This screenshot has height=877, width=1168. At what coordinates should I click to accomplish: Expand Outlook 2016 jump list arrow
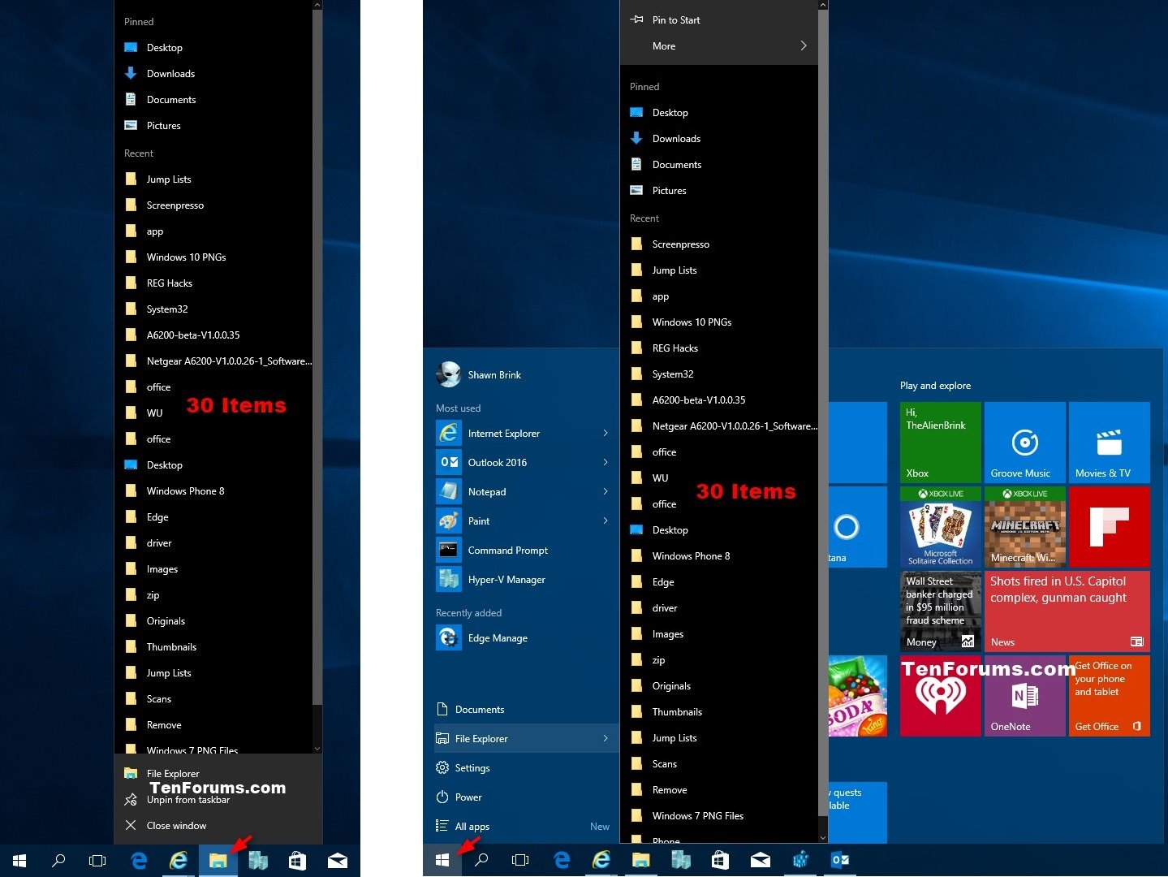[606, 463]
